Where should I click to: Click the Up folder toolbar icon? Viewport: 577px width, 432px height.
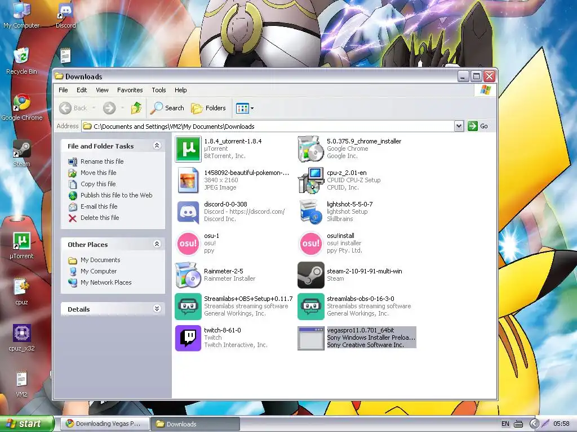pyautogui.click(x=136, y=108)
